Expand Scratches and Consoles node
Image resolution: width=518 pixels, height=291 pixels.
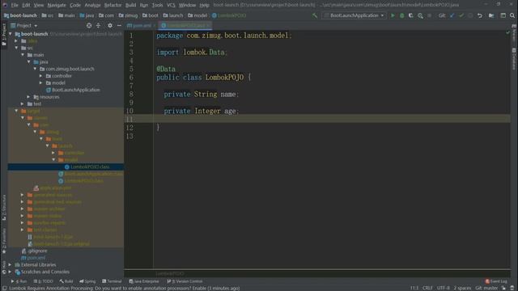pos(11,272)
